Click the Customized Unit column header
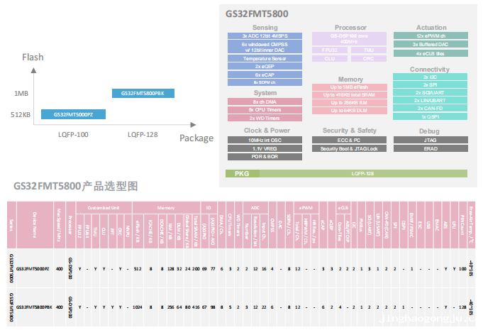The height and width of the screenshot is (330, 483). pyautogui.click(x=104, y=208)
